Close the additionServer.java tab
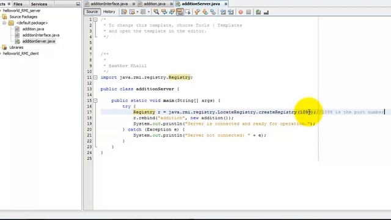The image size is (391, 220). (x=225, y=4)
